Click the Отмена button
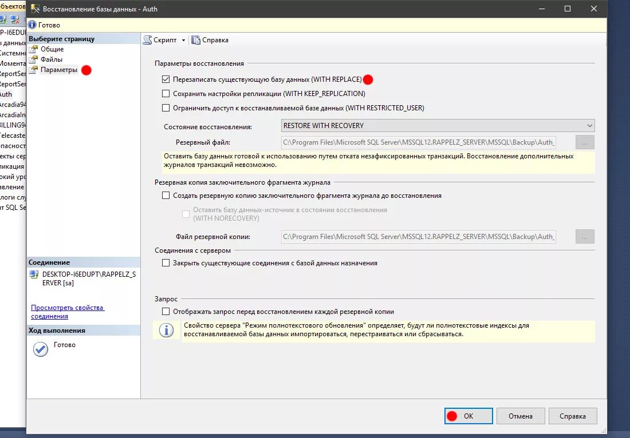This screenshot has height=438, width=630. click(521, 416)
